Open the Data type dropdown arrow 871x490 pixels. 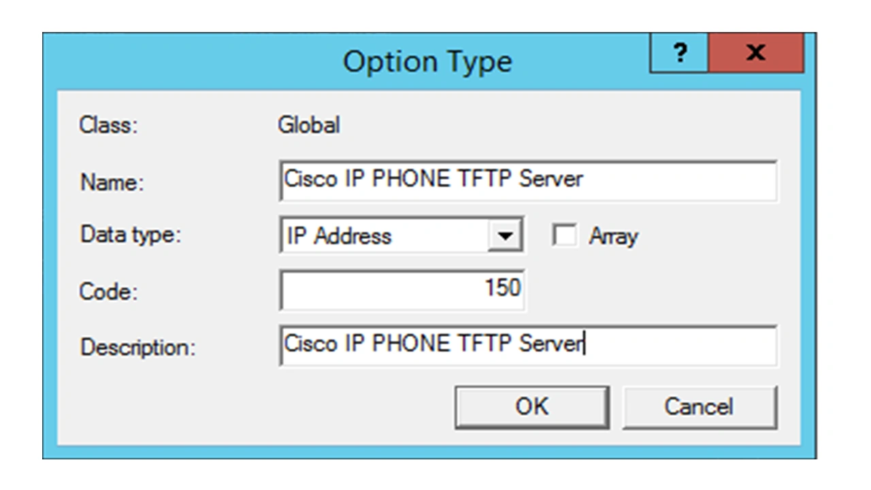click(x=505, y=236)
